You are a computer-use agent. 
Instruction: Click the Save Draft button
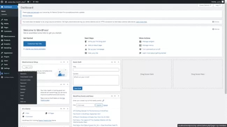pos(78,88)
